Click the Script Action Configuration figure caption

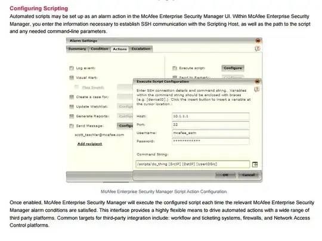[x=164, y=192]
